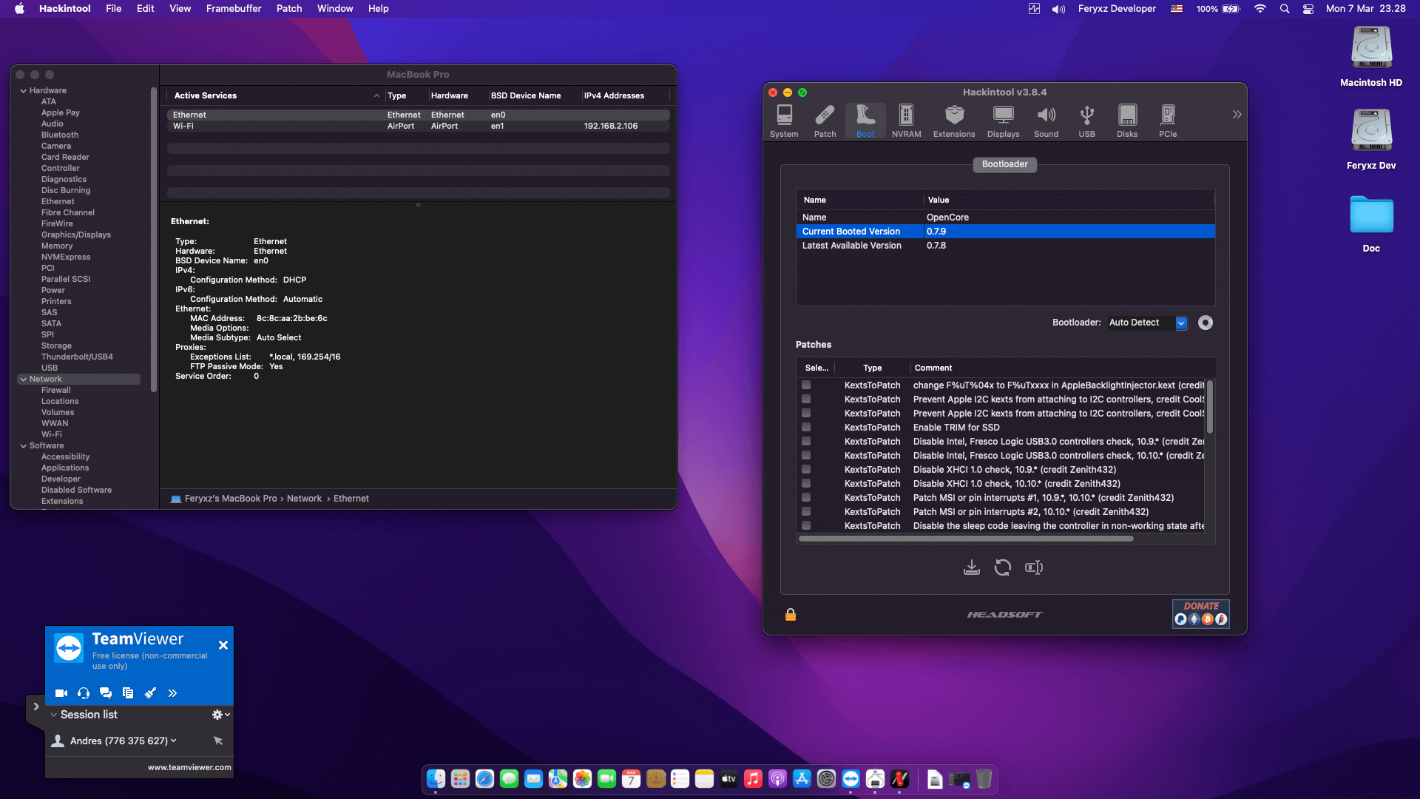The image size is (1420, 799).
Task: Click the rename icon below the patches list
Action: (x=1034, y=567)
